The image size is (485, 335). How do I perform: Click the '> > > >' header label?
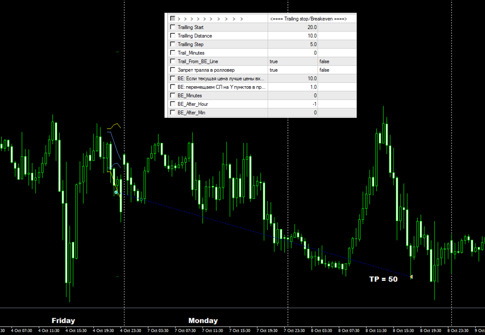tap(210, 19)
